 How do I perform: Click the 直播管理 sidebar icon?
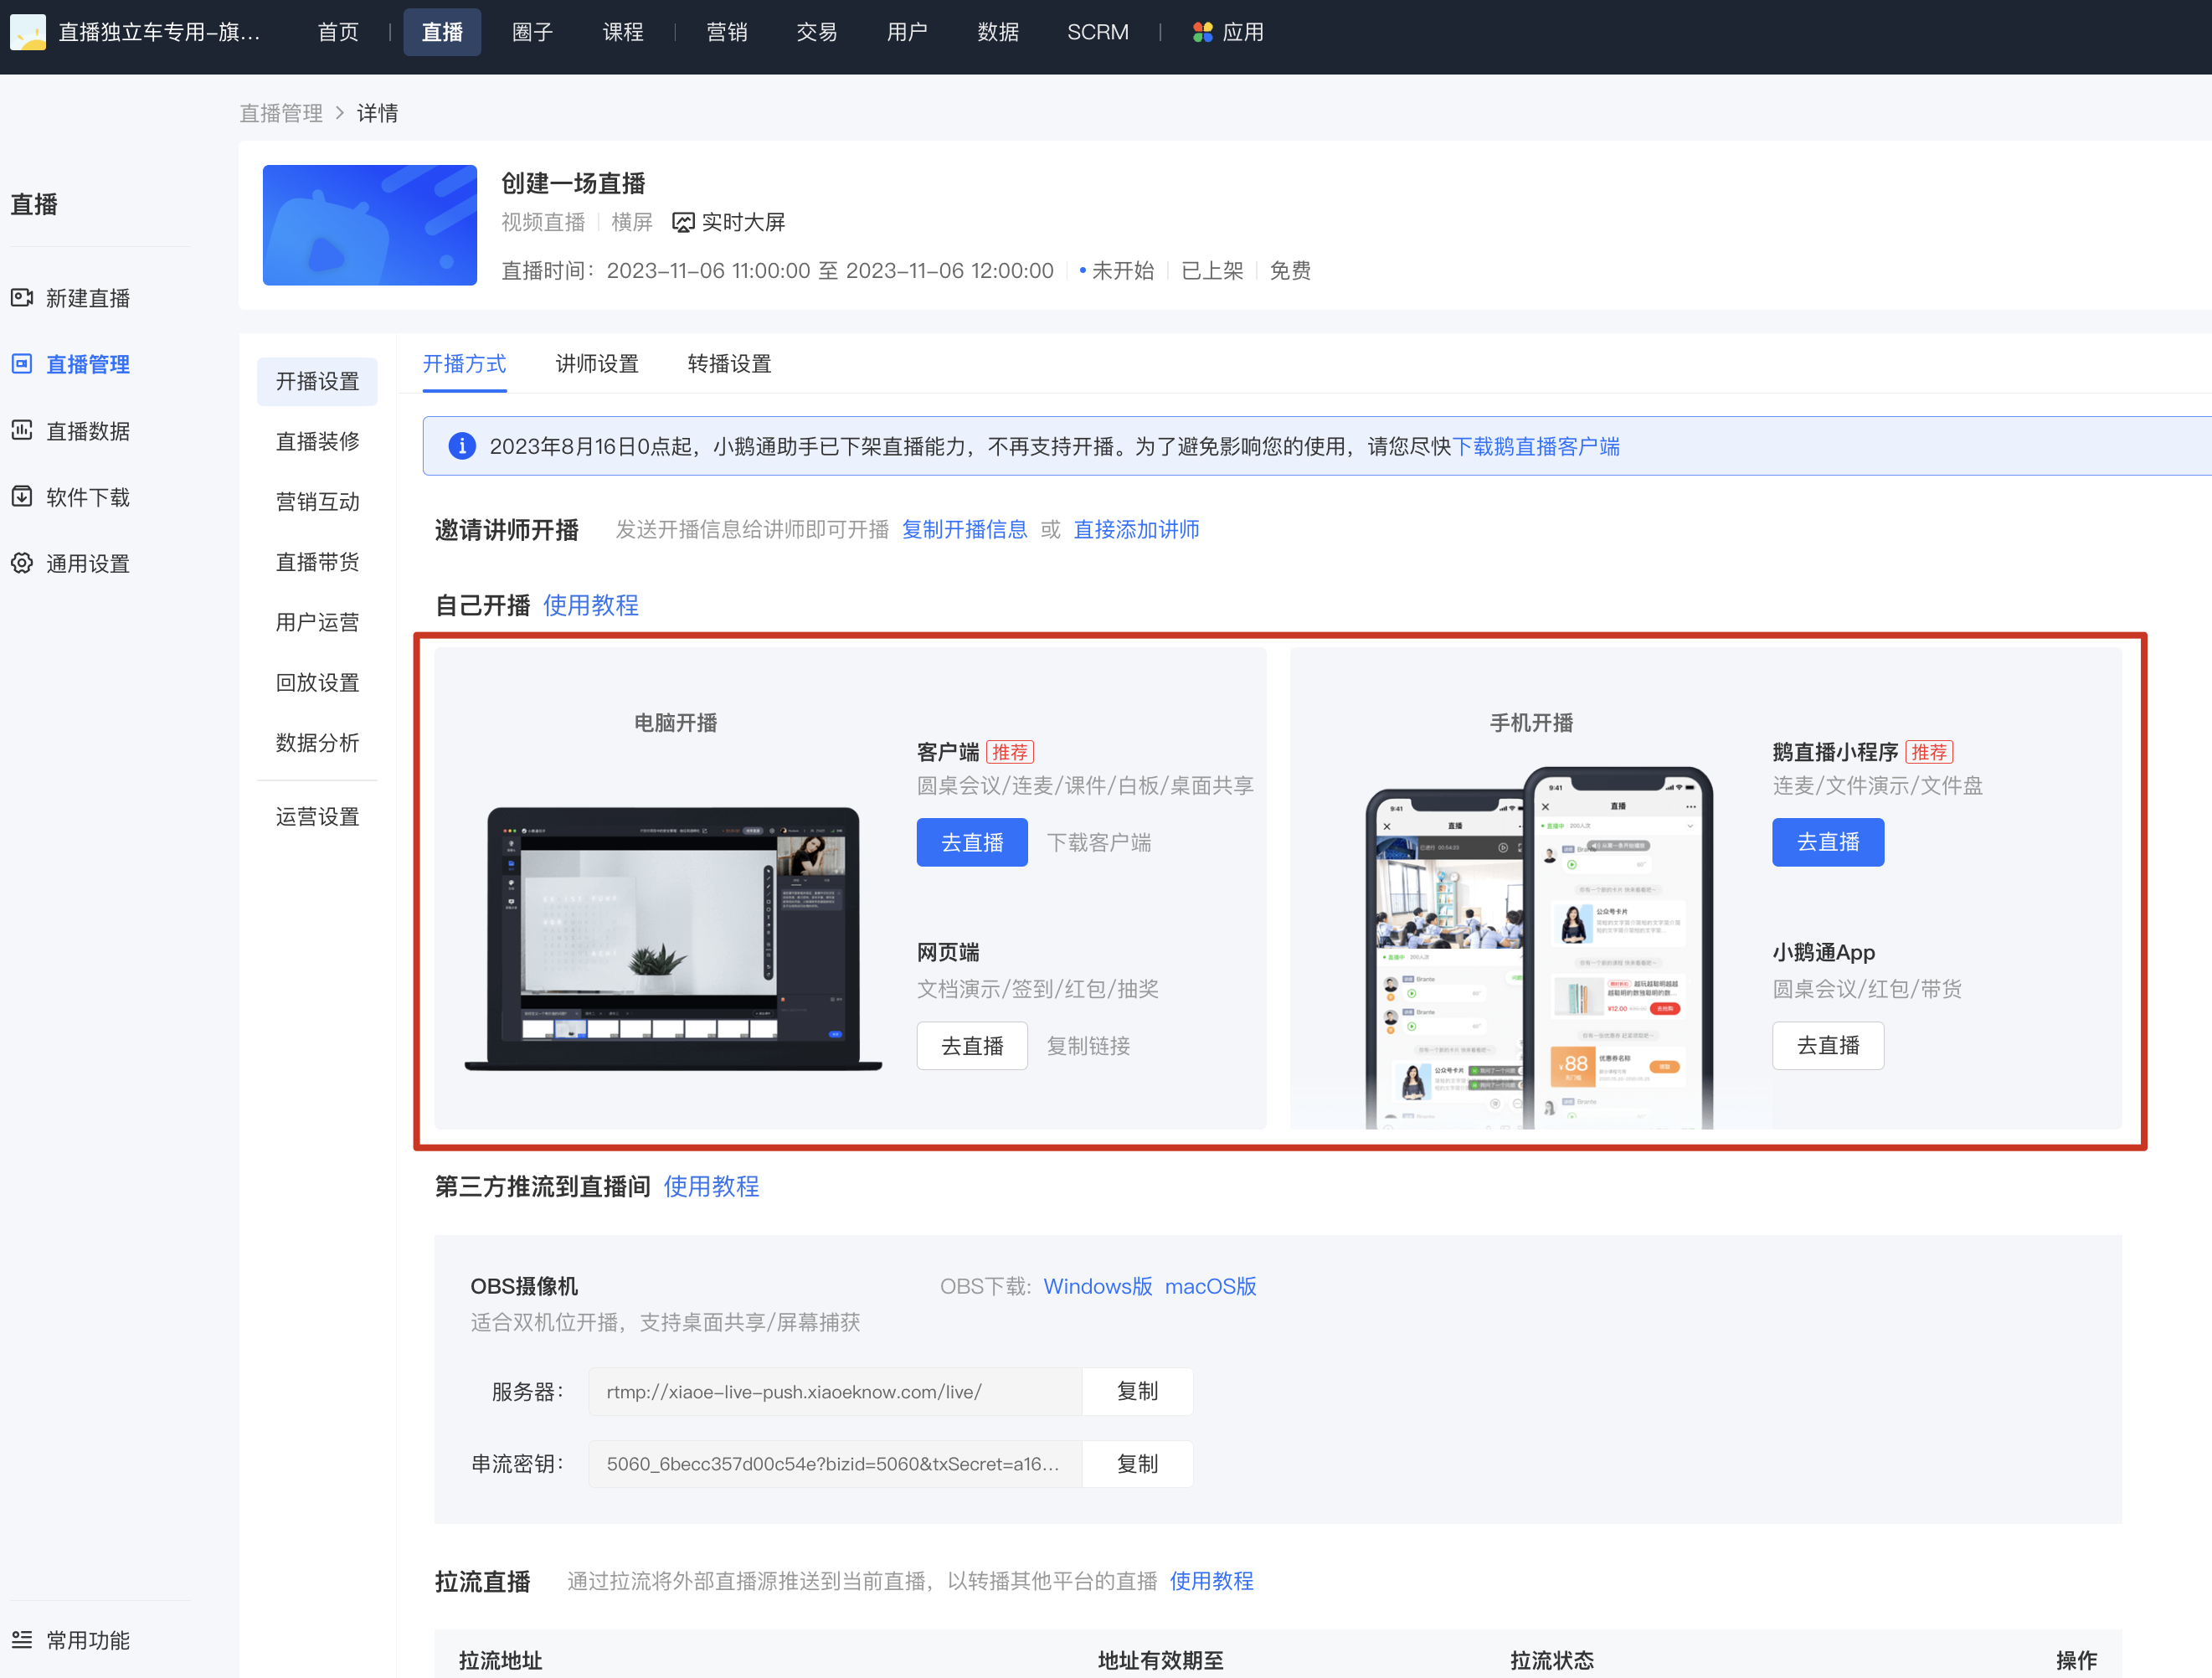coord(22,364)
